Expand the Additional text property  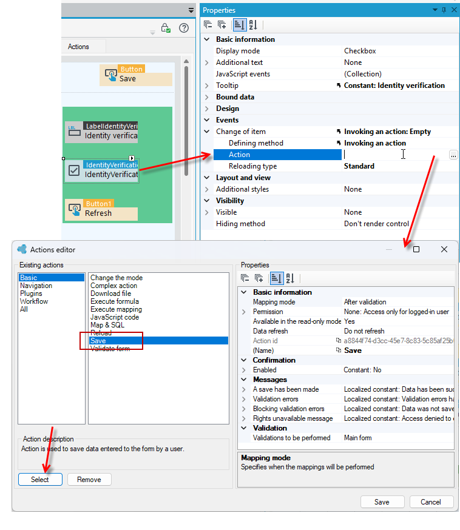(x=207, y=62)
